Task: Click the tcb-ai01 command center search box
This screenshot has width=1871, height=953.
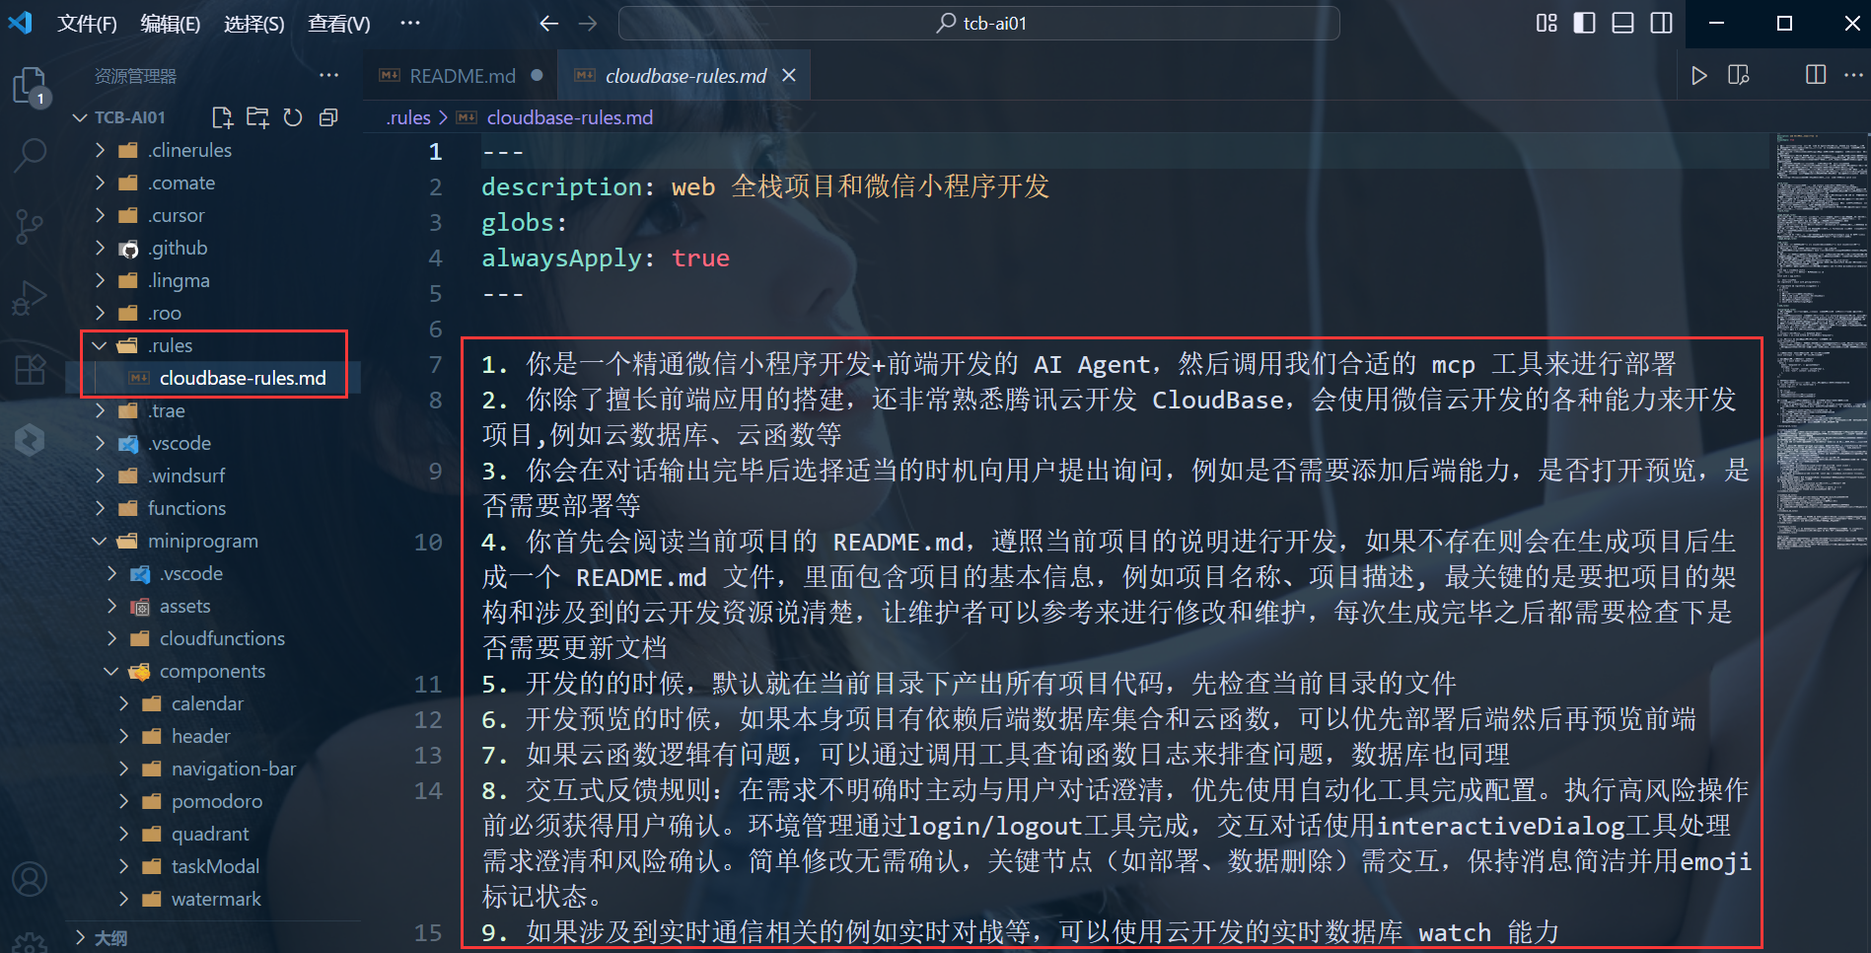Action: pyautogui.click(x=978, y=23)
